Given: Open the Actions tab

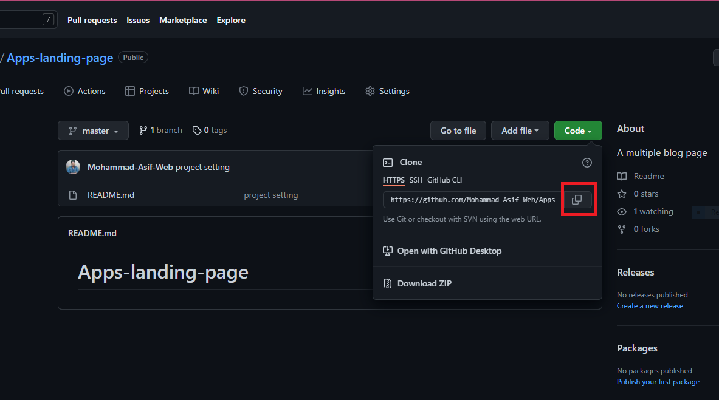Looking at the screenshot, I should pyautogui.click(x=85, y=91).
